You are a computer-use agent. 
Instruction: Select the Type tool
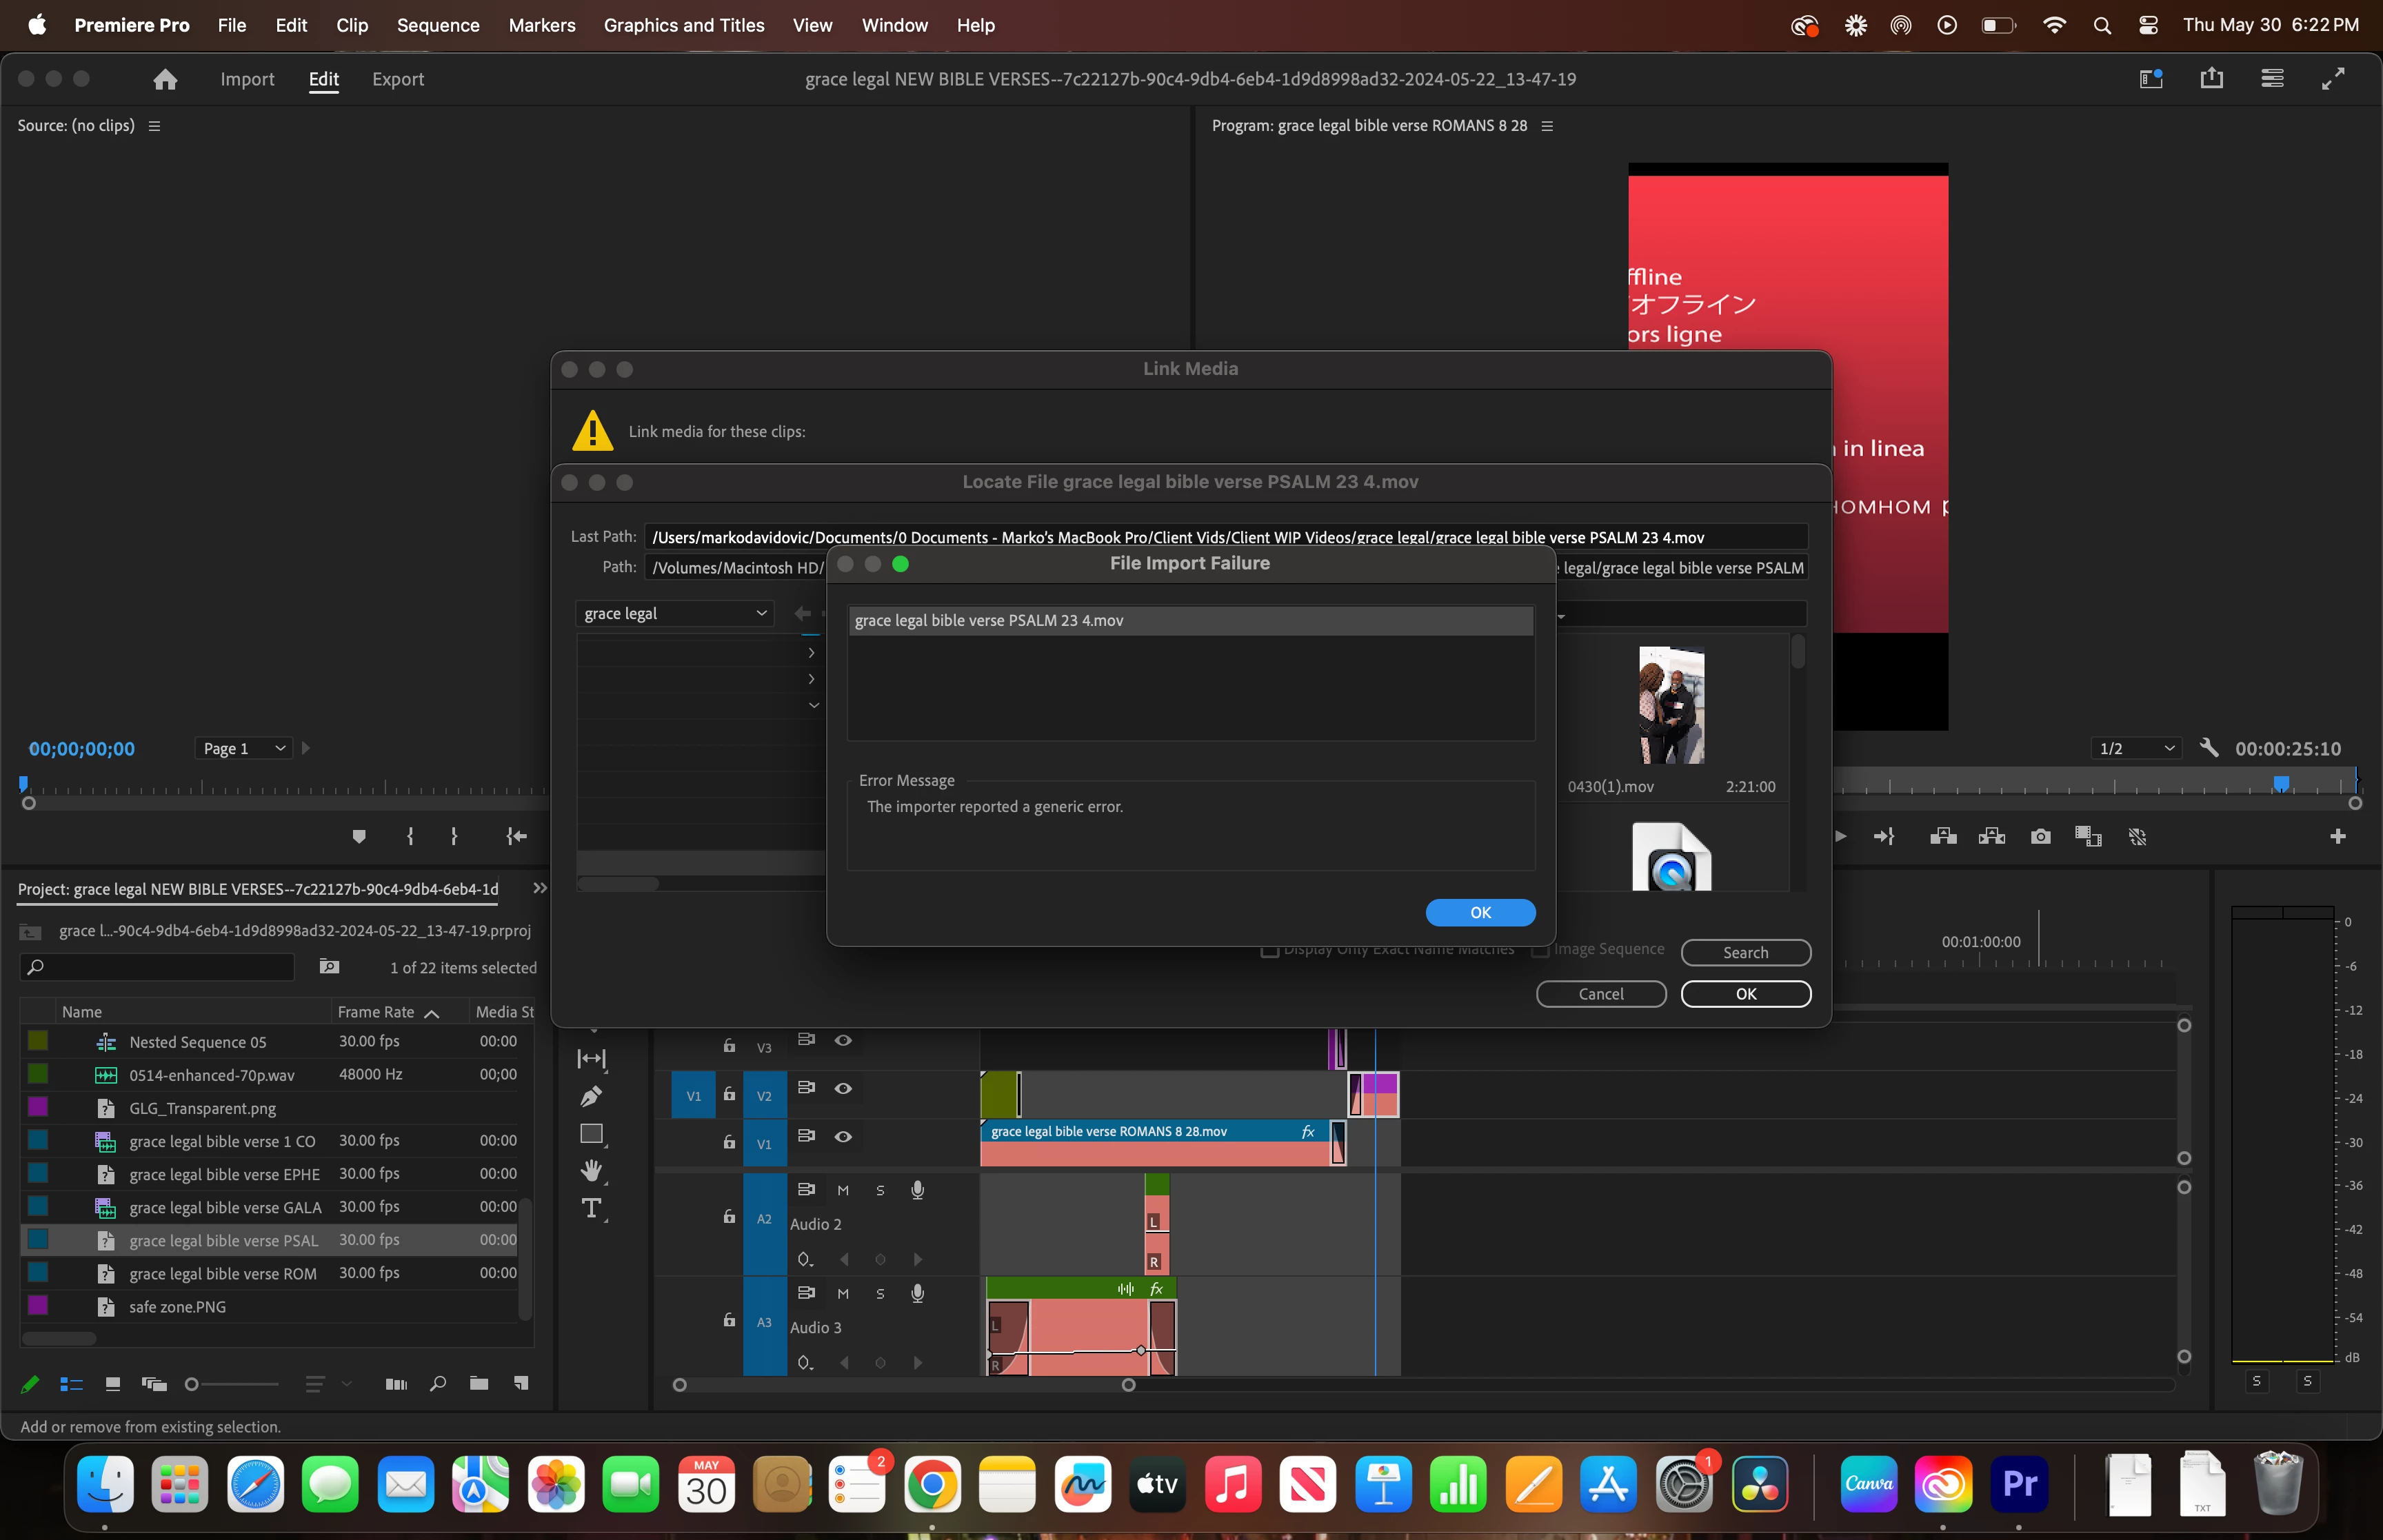coord(591,1208)
